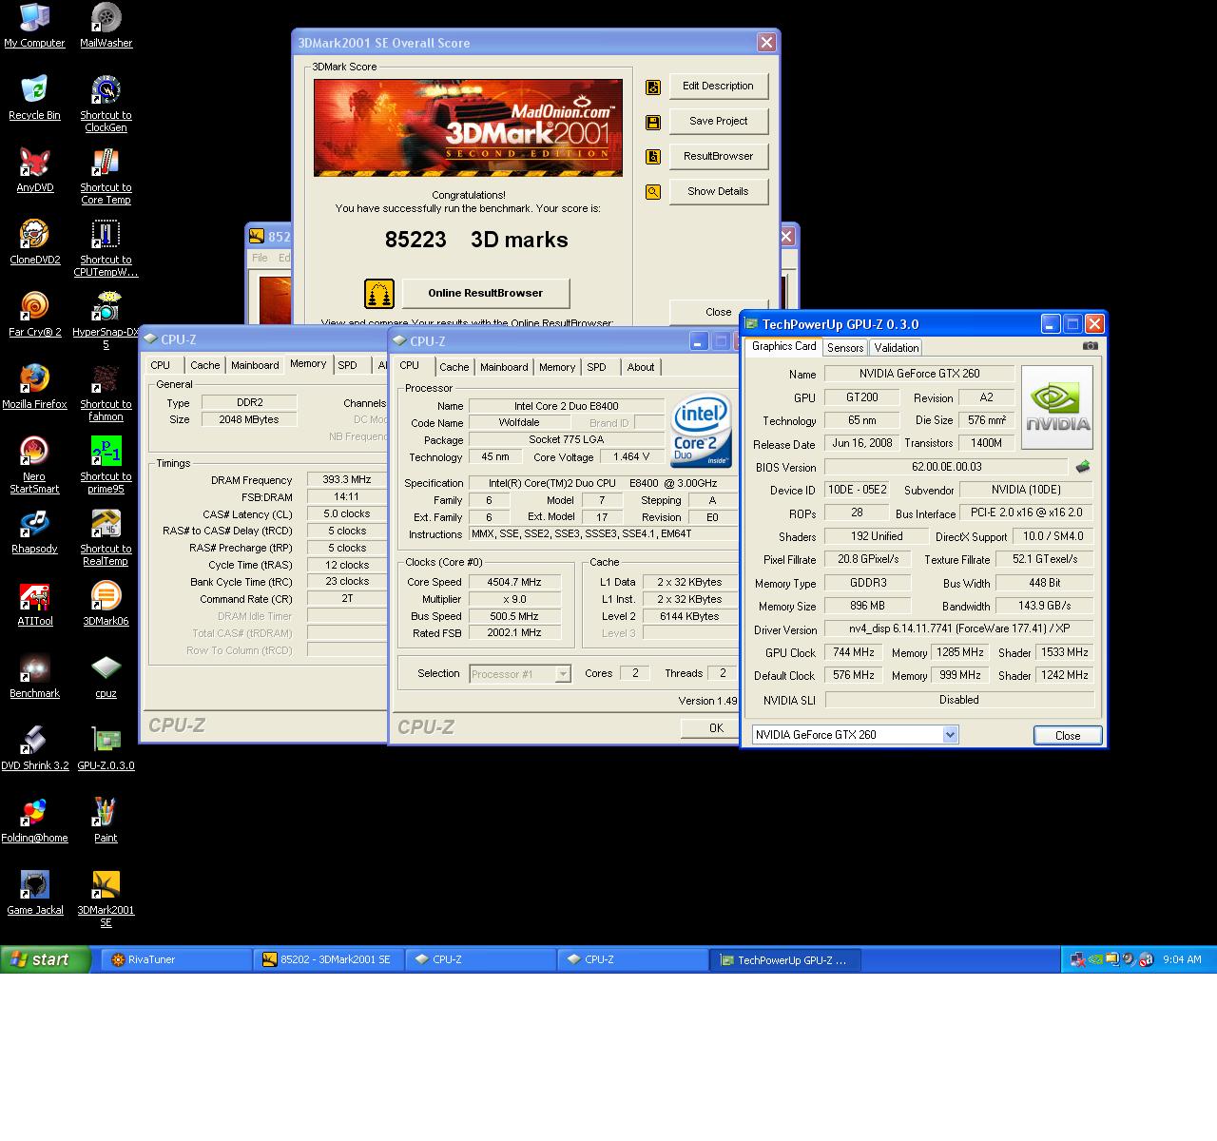Image resolution: width=1217 pixels, height=1141 pixels.
Task: Switch to 85202 - 3DMark2001 SE taskbar item
Action: 329,960
